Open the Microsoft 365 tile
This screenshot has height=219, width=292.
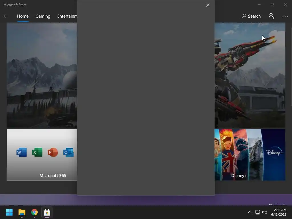point(42,155)
